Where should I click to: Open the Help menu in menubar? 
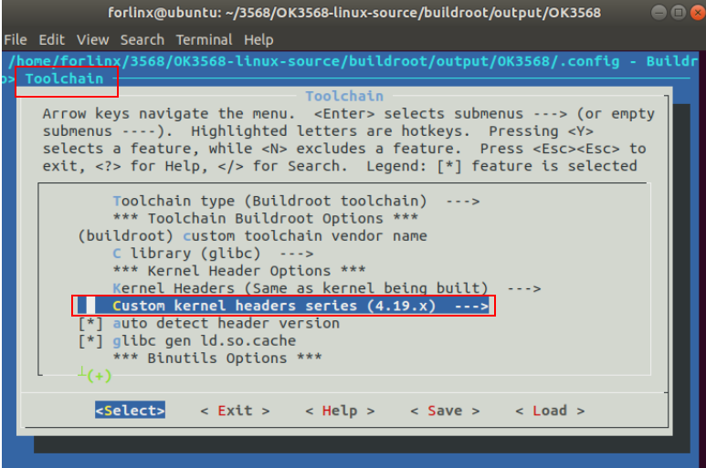[x=258, y=40]
